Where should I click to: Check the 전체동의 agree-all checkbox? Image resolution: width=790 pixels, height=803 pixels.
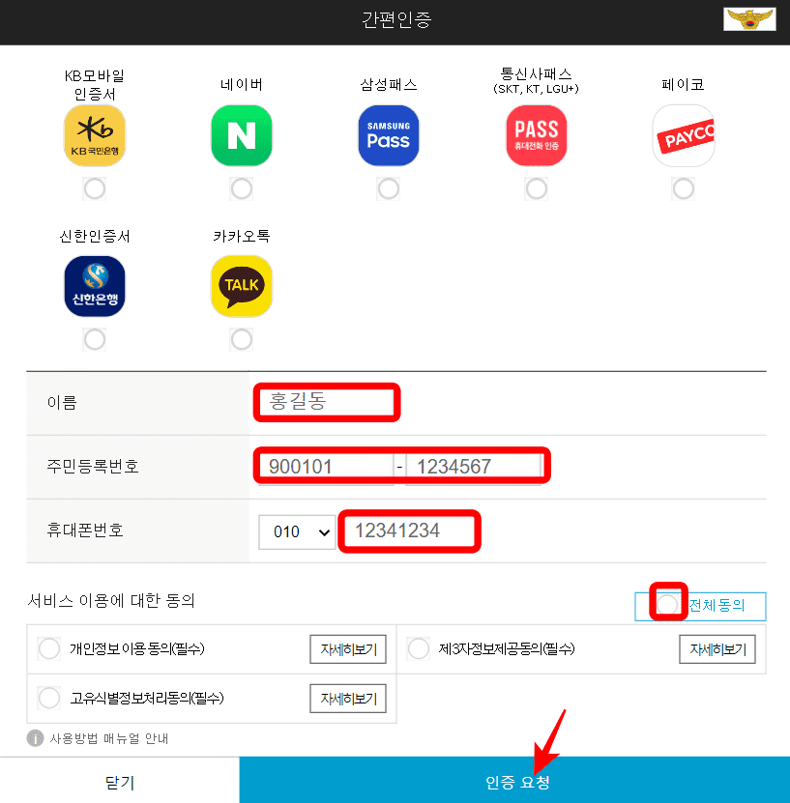click(667, 604)
